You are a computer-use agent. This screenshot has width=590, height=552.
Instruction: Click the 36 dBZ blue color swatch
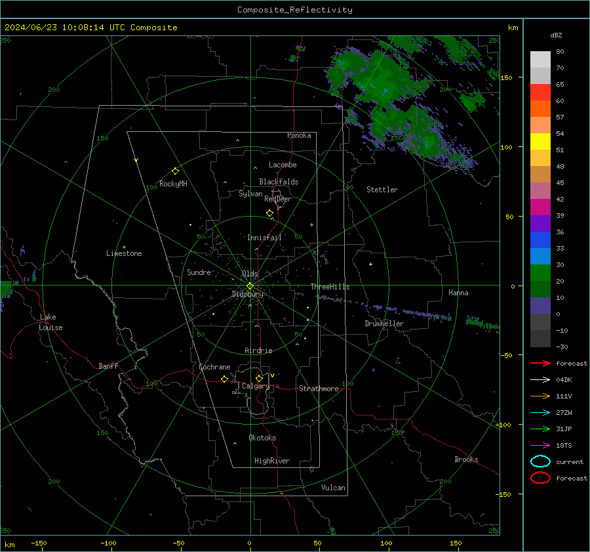(x=540, y=240)
